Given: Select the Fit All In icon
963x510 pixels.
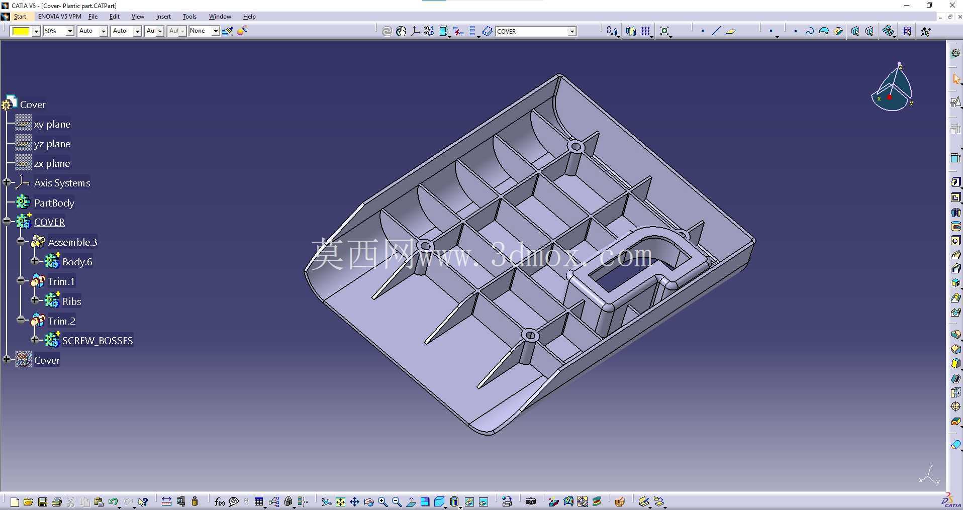Looking at the screenshot, I should (340, 501).
